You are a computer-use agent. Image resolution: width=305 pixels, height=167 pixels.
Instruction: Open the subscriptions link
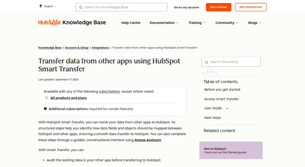[x=109, y=91]
